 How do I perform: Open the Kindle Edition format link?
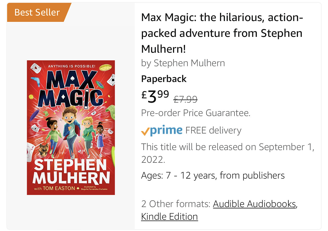169,217
